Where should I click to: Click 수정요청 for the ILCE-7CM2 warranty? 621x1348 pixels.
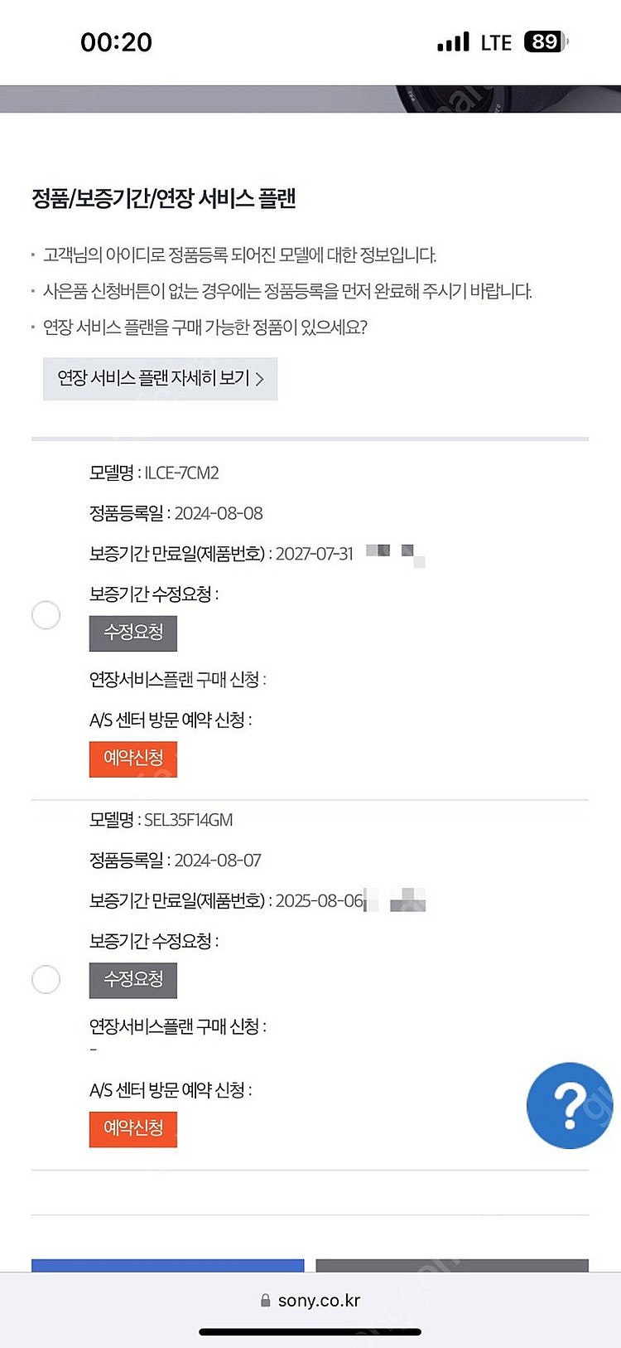coord(133,633)
